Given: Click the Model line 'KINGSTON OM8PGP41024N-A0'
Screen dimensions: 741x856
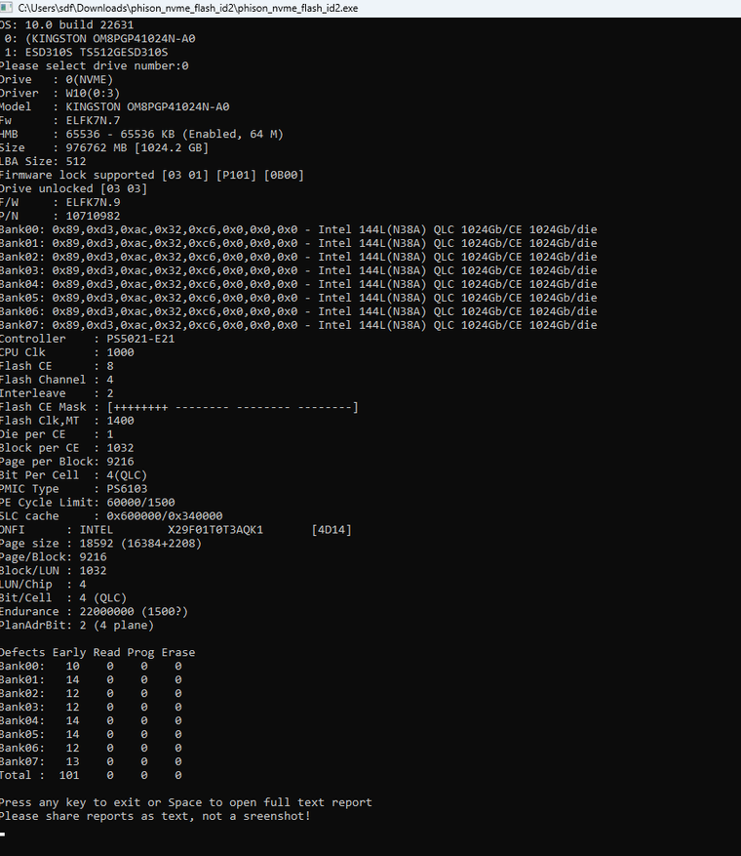Looking at the screenshot, I should (x=114, y=107).
